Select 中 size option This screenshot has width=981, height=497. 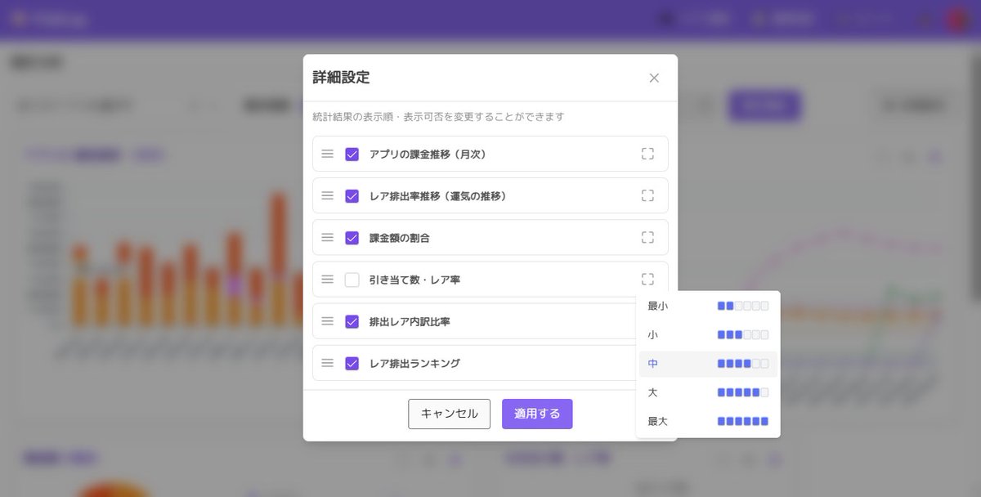pyautogui.click(x=708, y=364)
